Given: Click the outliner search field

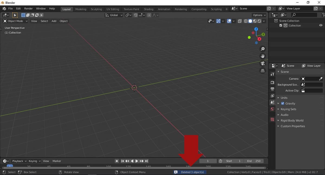Looking at the screenshot, I should click(304, 15).
